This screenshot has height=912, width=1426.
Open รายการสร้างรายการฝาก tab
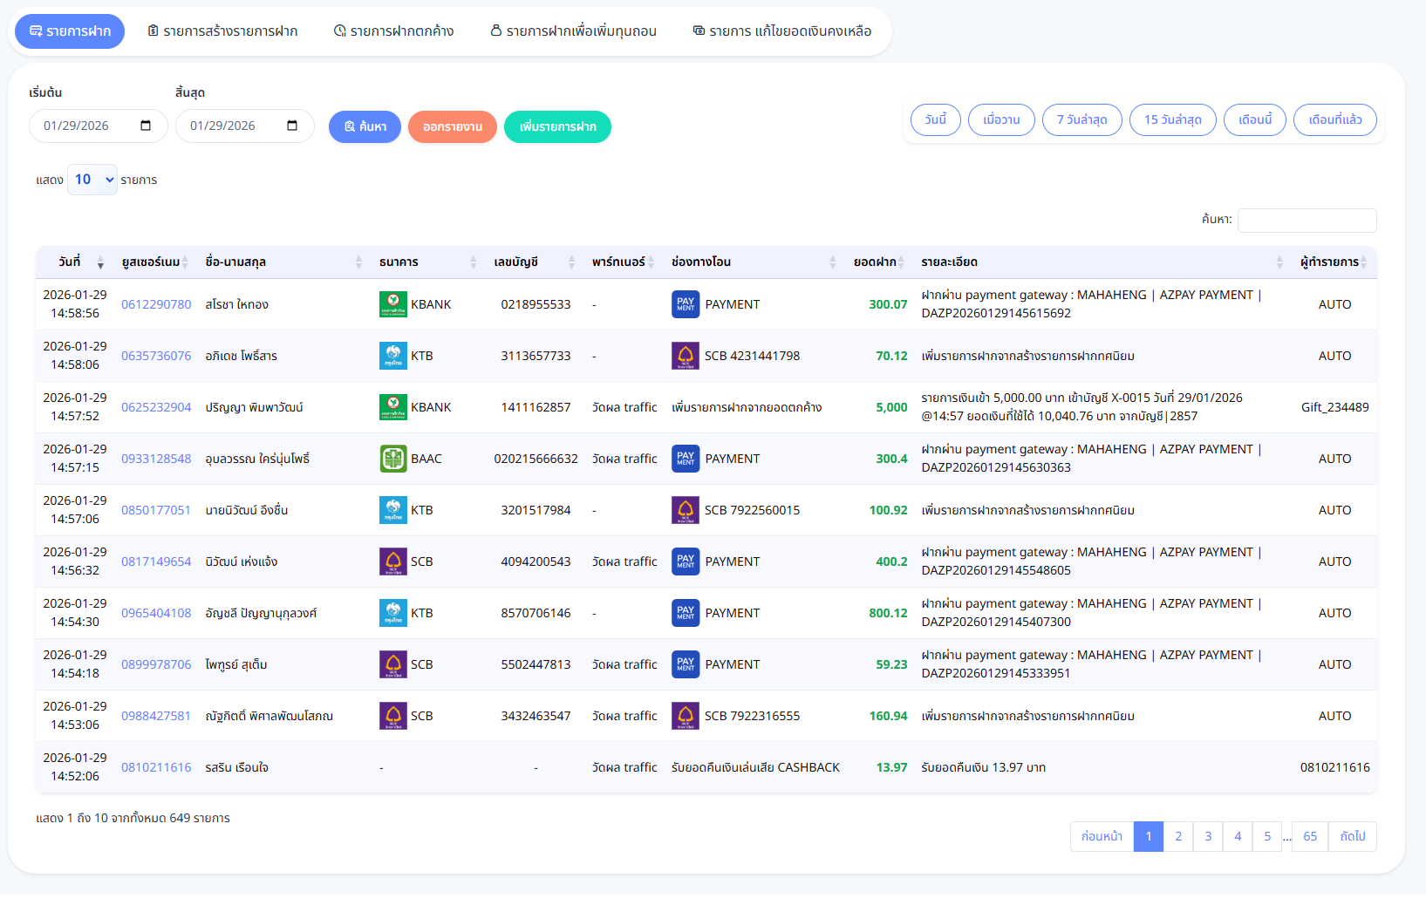pyautogui.click(x=222, y=31)
